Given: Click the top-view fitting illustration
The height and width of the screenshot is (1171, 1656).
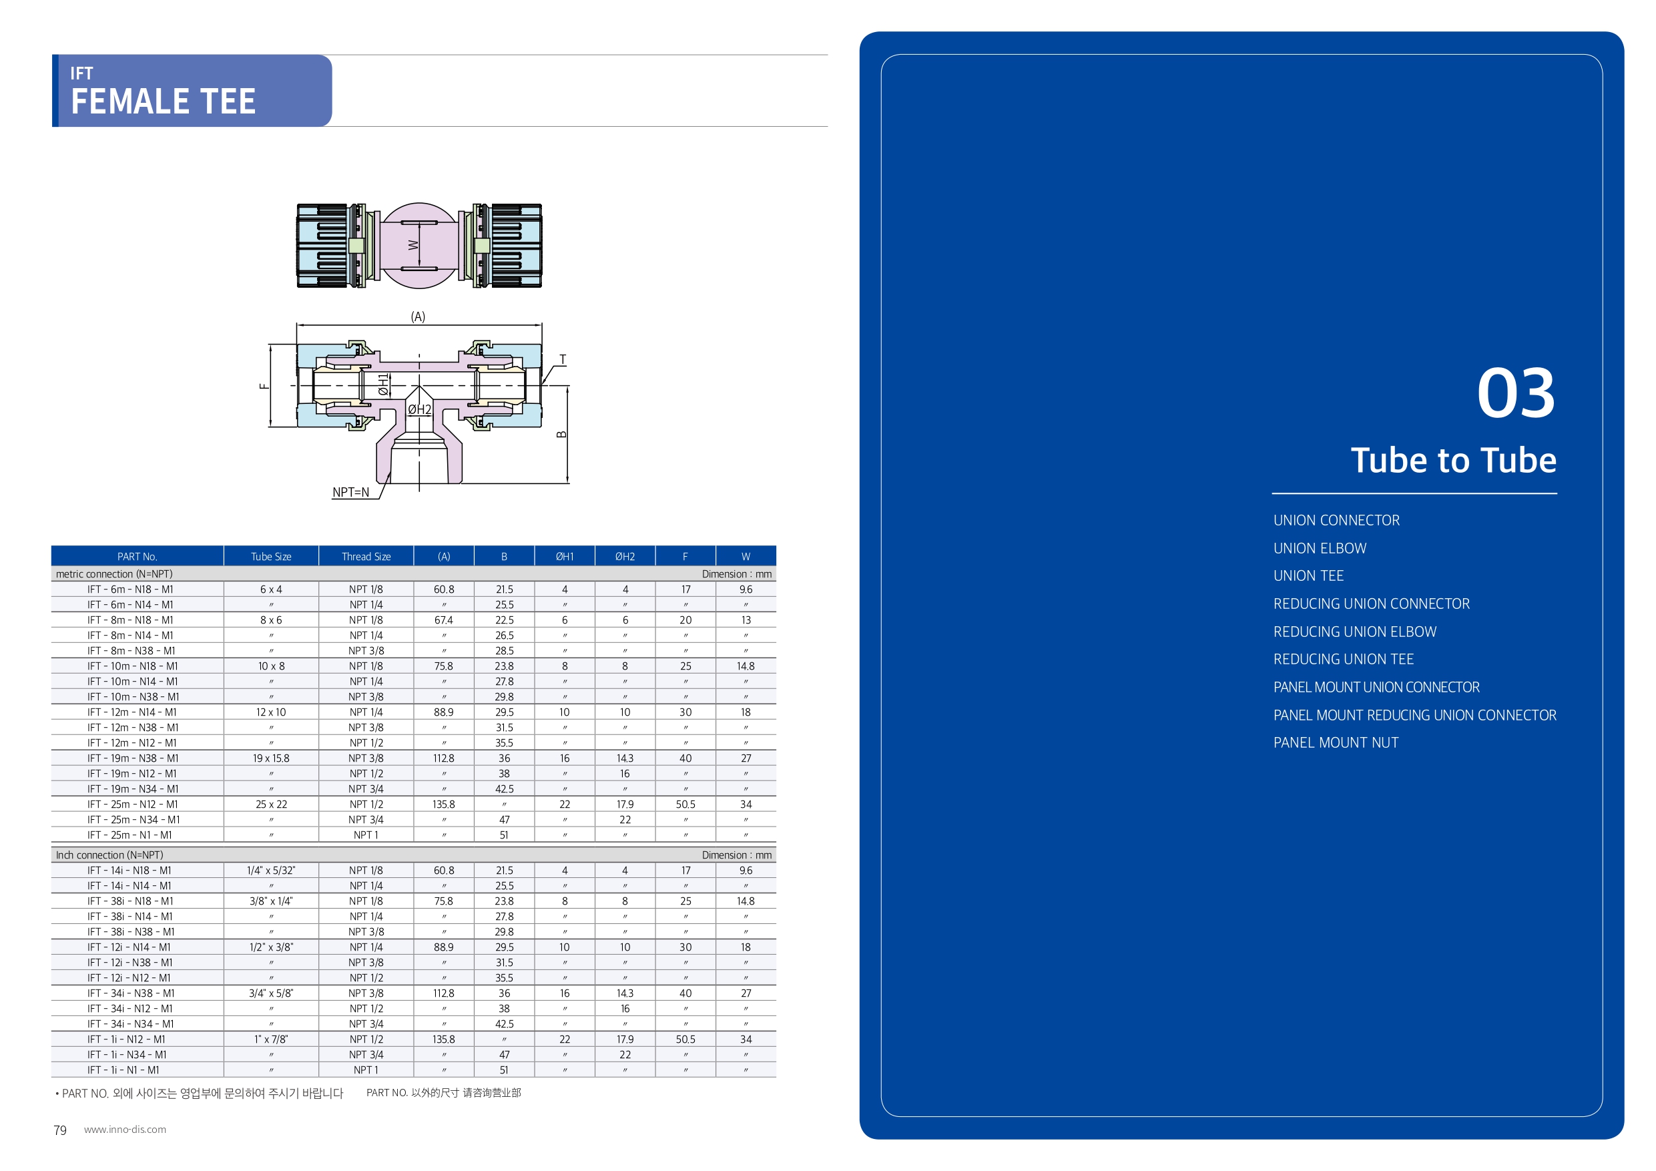Looking at the screenshot, I should 419,245.
